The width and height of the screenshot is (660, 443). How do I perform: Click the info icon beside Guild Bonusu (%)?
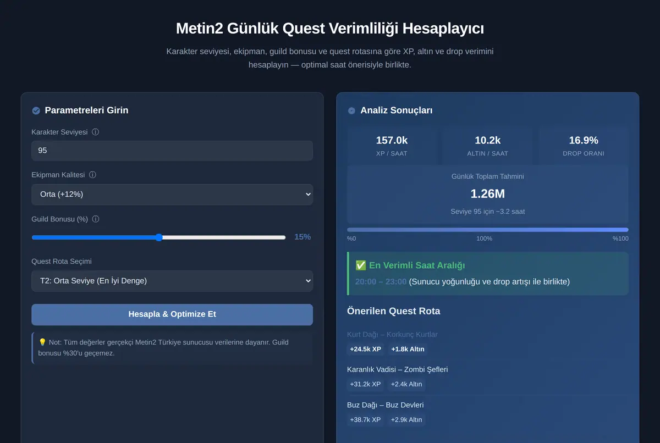click(96, 219)
